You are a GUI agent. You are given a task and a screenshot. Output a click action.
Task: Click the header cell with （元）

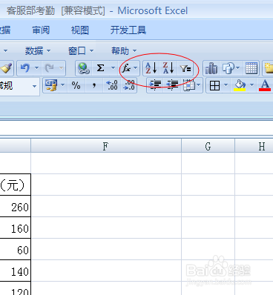16,185
